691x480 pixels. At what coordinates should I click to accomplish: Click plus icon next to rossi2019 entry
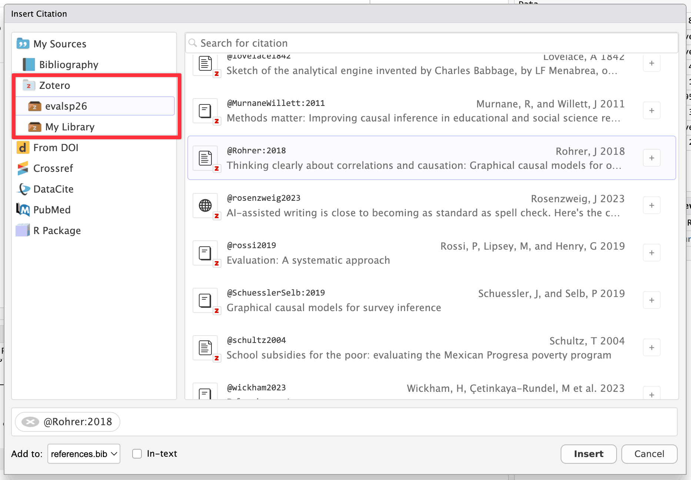651,253
